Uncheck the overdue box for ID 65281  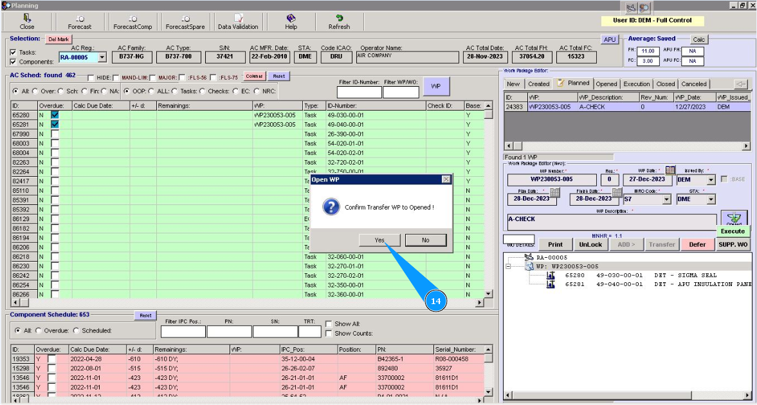click(x=55, y=124)
